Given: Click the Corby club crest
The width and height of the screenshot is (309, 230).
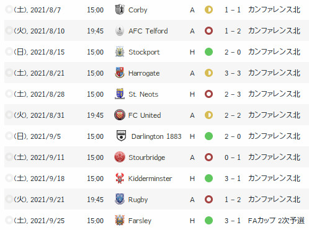Looking at the screenshot, I should (120, 9).
